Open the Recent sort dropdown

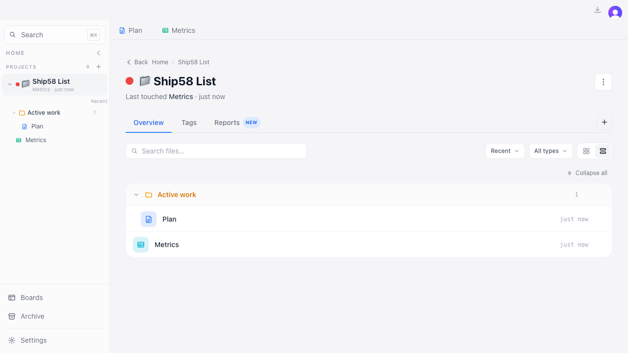pyautogui.click(x=505, y=151)
